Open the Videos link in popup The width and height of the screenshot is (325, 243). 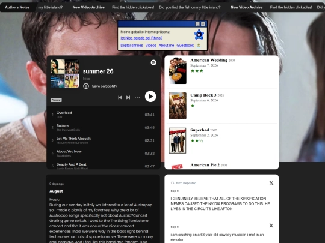150,45
